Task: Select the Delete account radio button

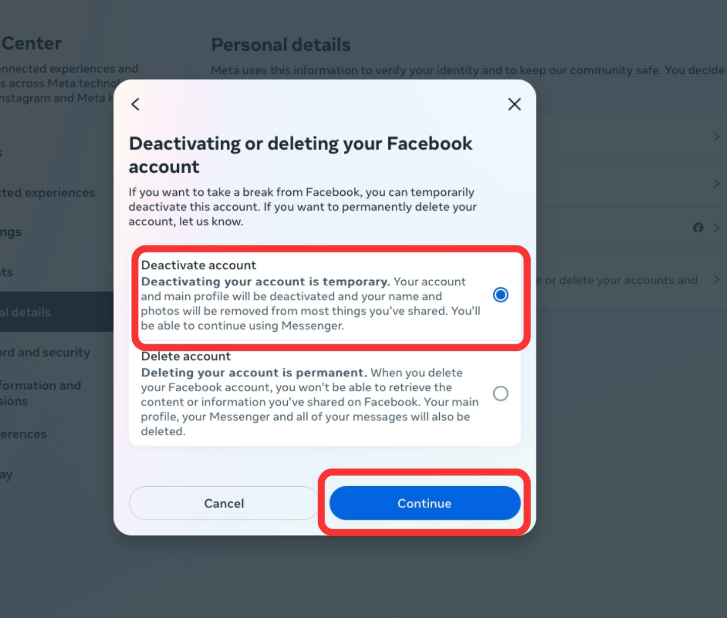Action: pyautogui.click(x=500, y=393)
